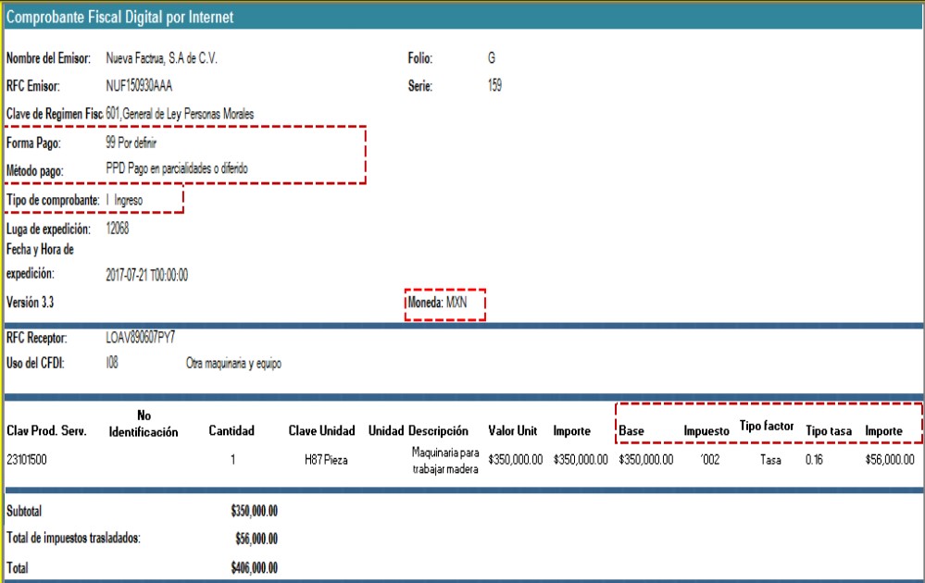Click the RFC Emisor value NUF150930AAA
Screen dimensions: 925x583
pos(145,87)
